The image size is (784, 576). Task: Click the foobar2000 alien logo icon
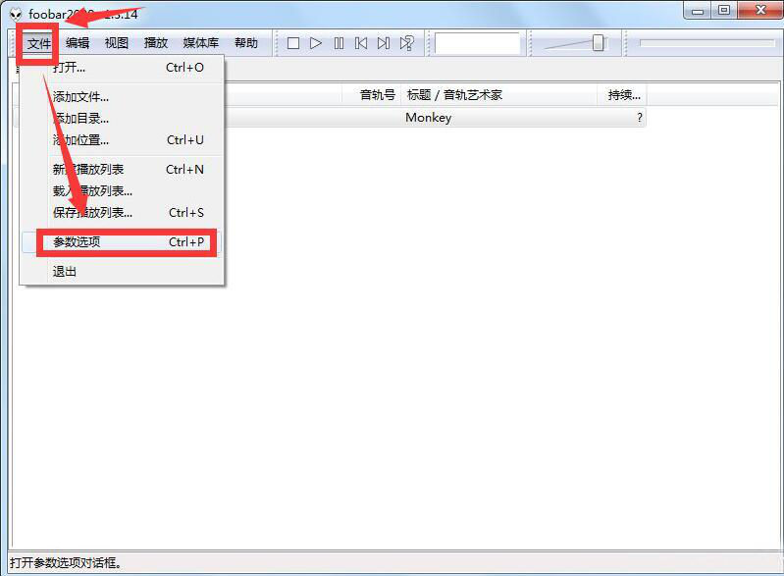[16, 14]
